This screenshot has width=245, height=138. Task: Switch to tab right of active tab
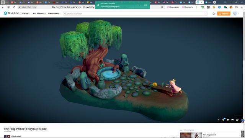coord(208,2)
